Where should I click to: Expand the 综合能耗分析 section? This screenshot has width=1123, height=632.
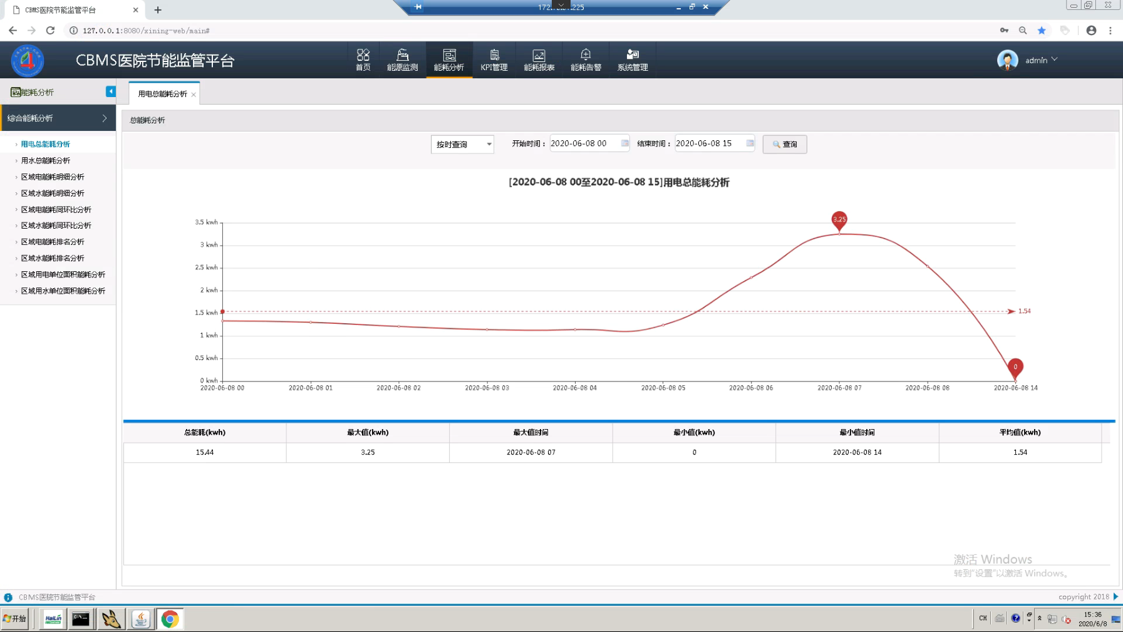pos(58,118)
